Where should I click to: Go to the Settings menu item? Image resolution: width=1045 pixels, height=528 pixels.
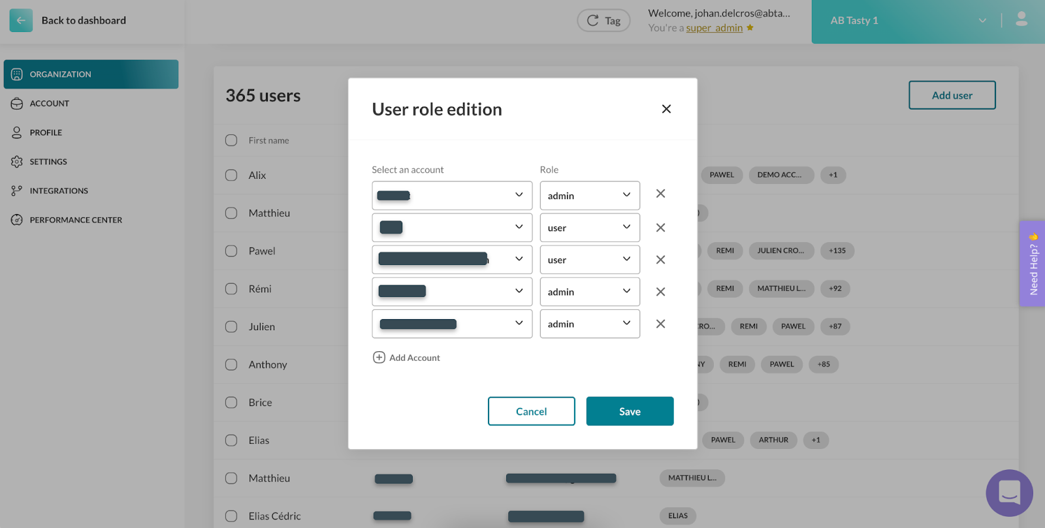coord(48,162)
